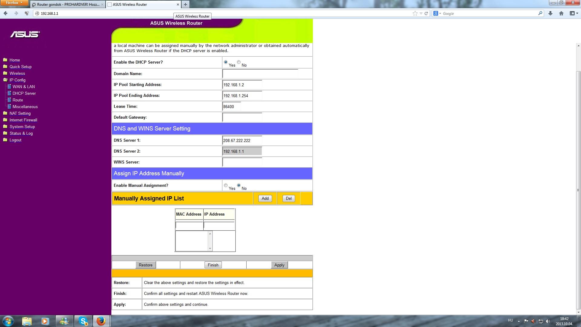
Task: Open the media player taskbar icon
Action: tap(45, 321)
